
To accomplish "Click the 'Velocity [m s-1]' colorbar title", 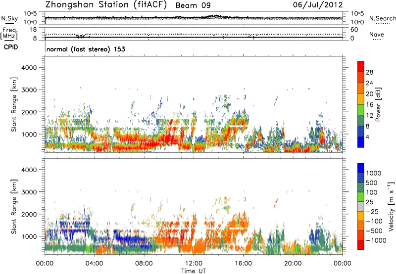I will click(x=391, y=206).
